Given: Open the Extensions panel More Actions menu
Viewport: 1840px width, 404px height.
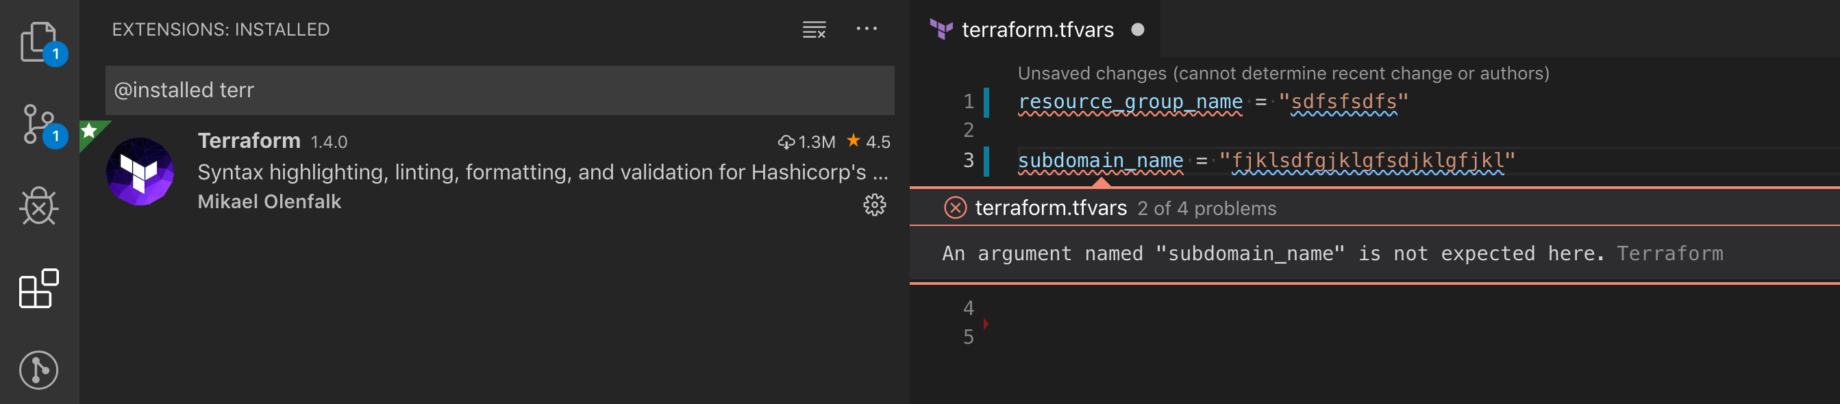Looking at the screenshot, I should click(867, 29).
